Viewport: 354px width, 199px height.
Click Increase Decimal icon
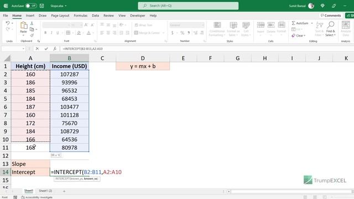click(195, 33)
